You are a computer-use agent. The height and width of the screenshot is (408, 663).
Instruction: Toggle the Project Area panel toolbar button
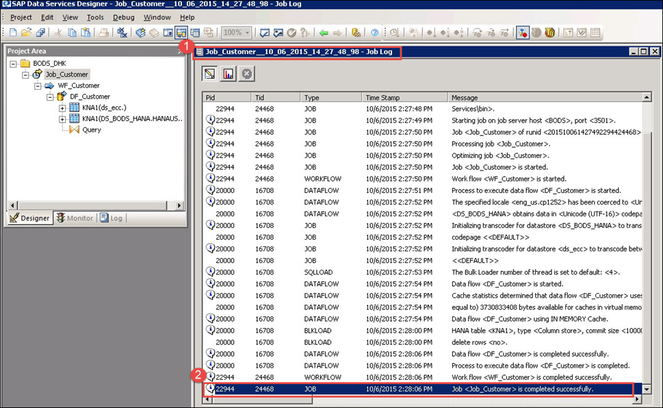coord(181,32)
